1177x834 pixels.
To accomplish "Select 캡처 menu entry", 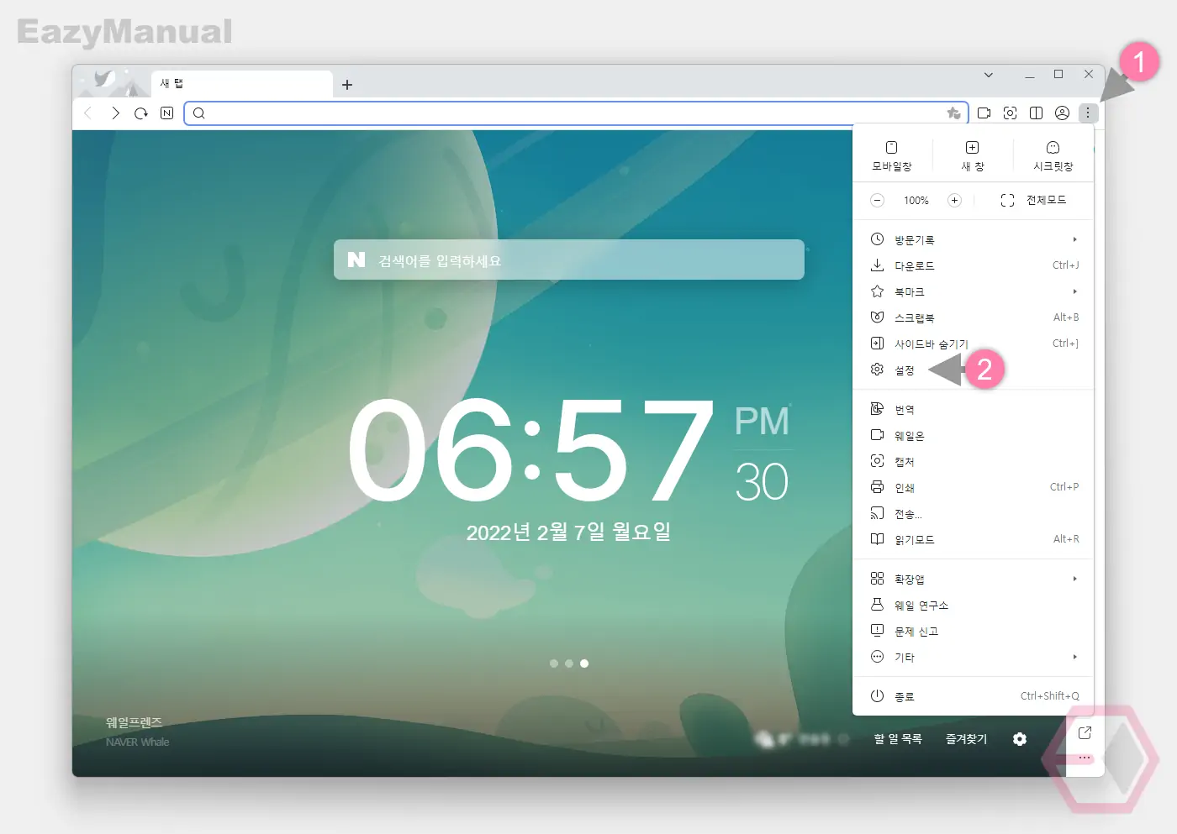I will coord(974,462).
